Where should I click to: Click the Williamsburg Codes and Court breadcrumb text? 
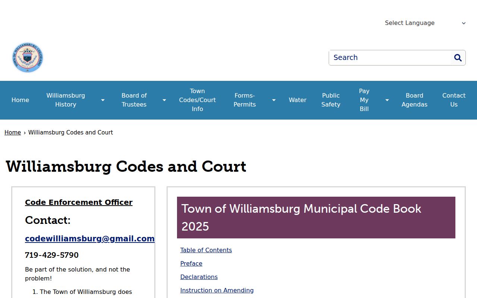[70, 133]
